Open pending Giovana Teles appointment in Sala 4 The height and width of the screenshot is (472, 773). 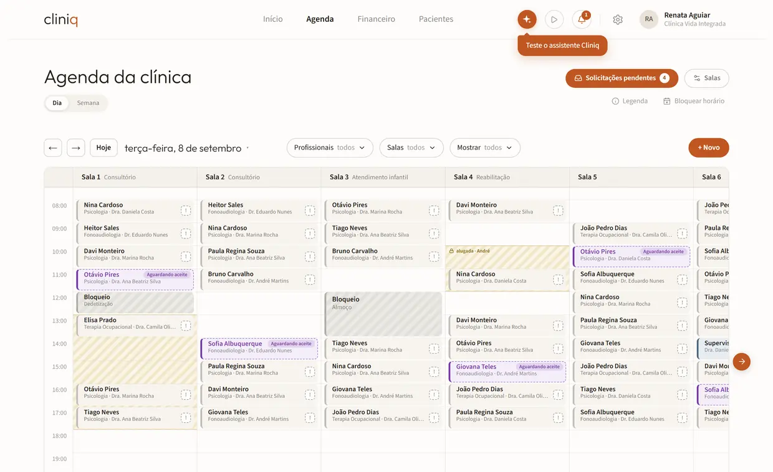[507, 372]
